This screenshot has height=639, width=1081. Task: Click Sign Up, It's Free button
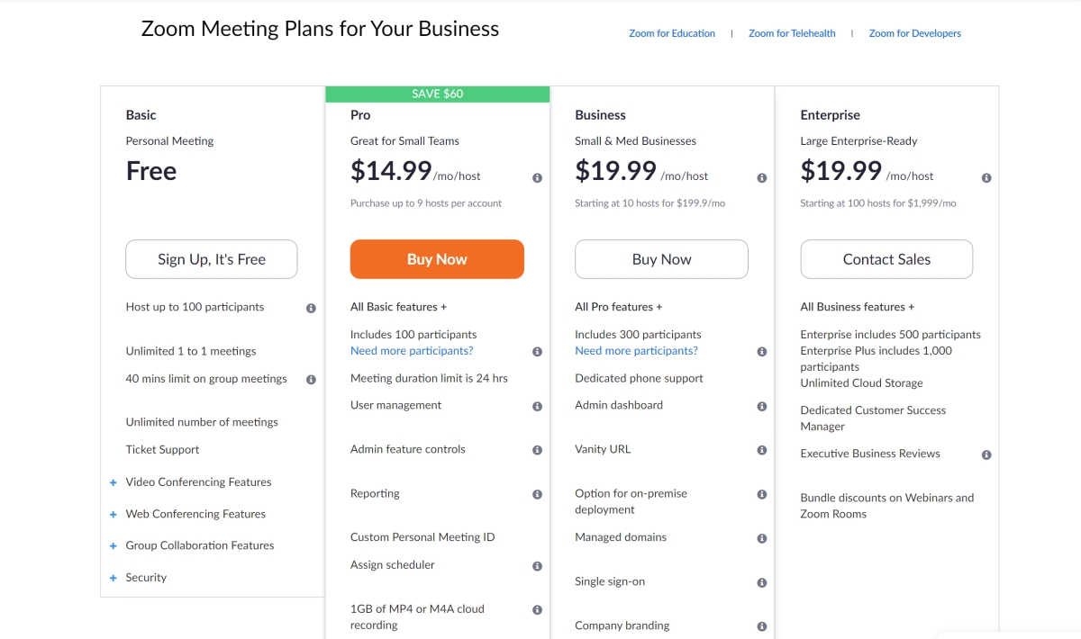click(212, 259)
